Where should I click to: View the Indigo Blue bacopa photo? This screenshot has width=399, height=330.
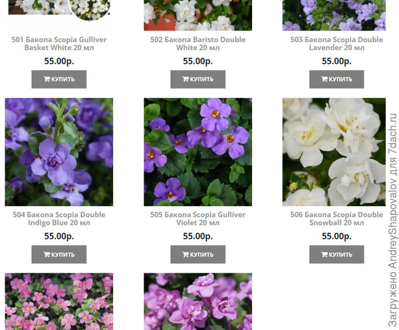pyautogui.click(x=59, y=152)
